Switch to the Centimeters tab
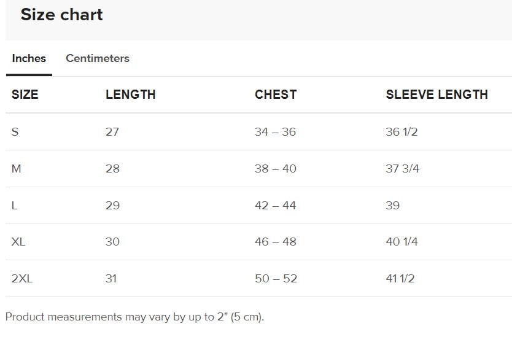The image size is (512, 345). [x=98, y=58]
